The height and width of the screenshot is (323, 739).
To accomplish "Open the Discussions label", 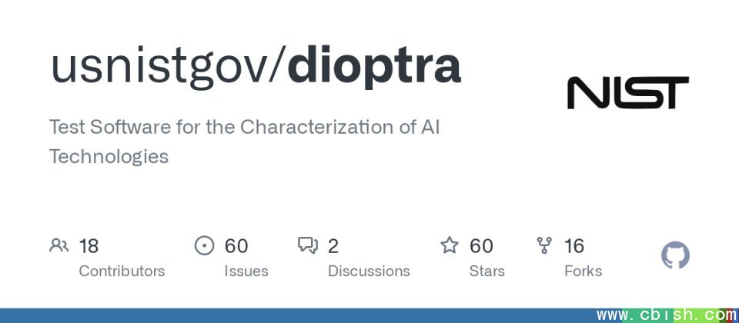I will 369,271.
